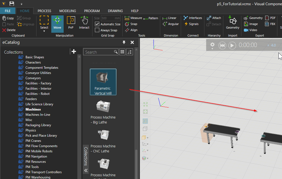Export to PDF

[270, 18]
